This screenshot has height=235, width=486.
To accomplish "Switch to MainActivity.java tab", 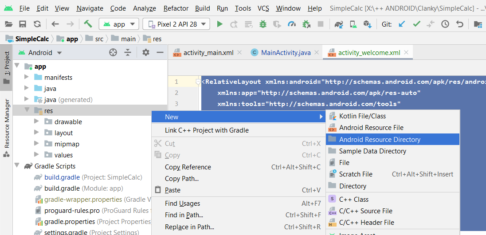I will tap(286, 53).
